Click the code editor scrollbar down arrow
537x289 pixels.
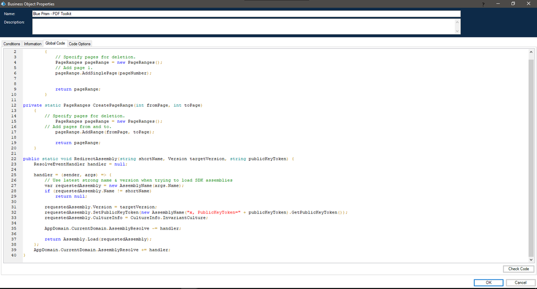[x=532, y=260]
